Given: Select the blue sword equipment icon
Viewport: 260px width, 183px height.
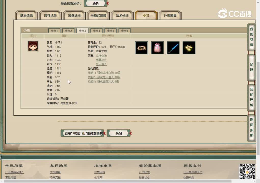Looking at the screenshot, I should (173, 48).
